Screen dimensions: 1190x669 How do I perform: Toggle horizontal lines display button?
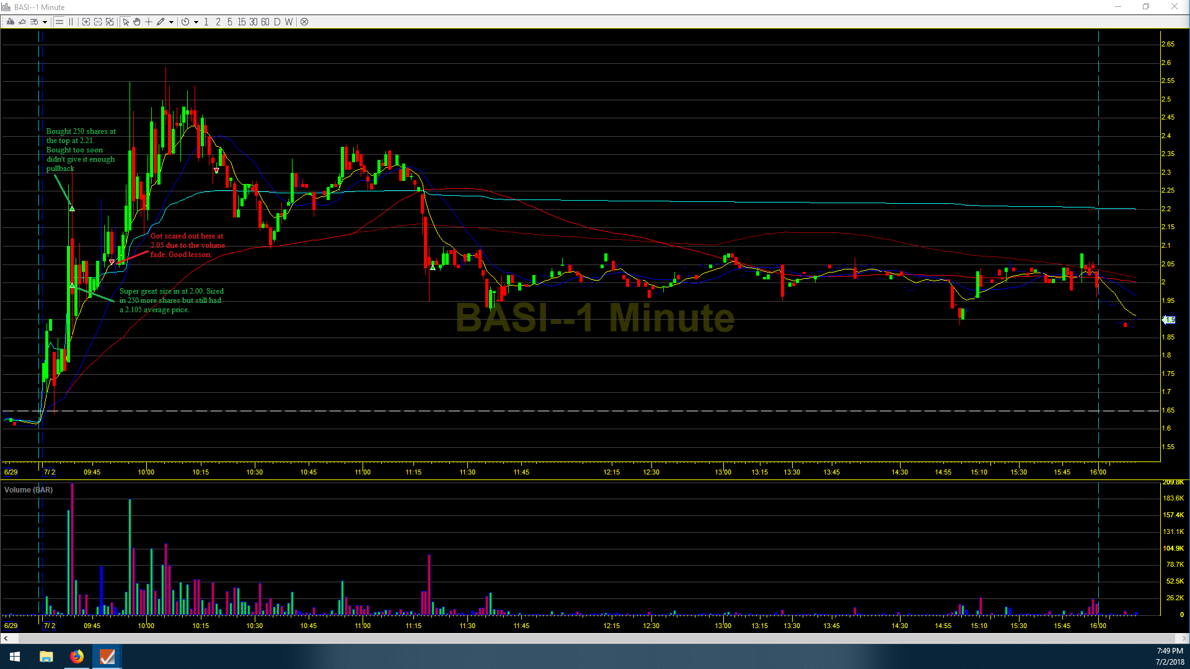click(59, 22)
